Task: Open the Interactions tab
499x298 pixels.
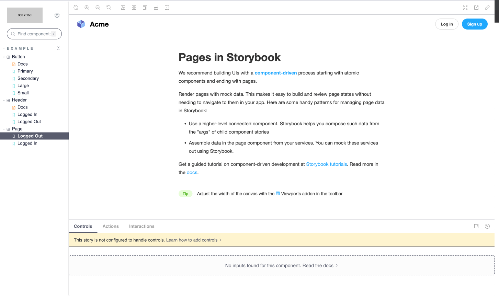Action: (x=142, y=226)
